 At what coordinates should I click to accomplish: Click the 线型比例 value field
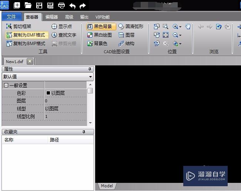tap(66, 116)
